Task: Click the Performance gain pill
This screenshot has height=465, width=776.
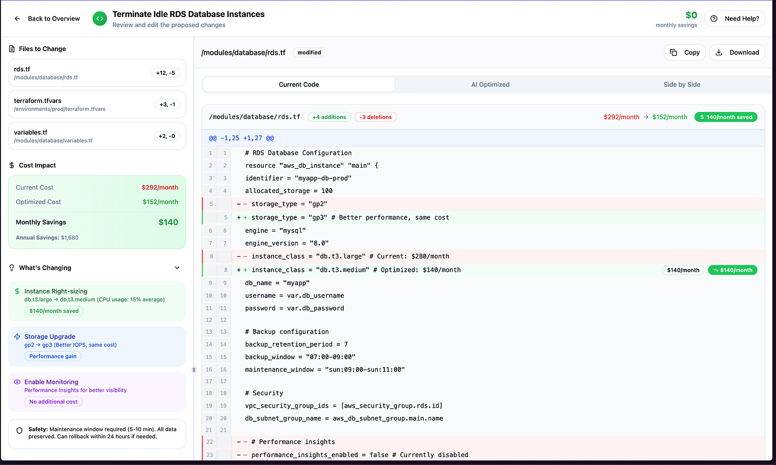Action: pos(53,356)
